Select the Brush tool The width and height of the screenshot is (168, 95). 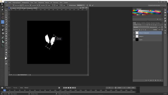point(6,27)
